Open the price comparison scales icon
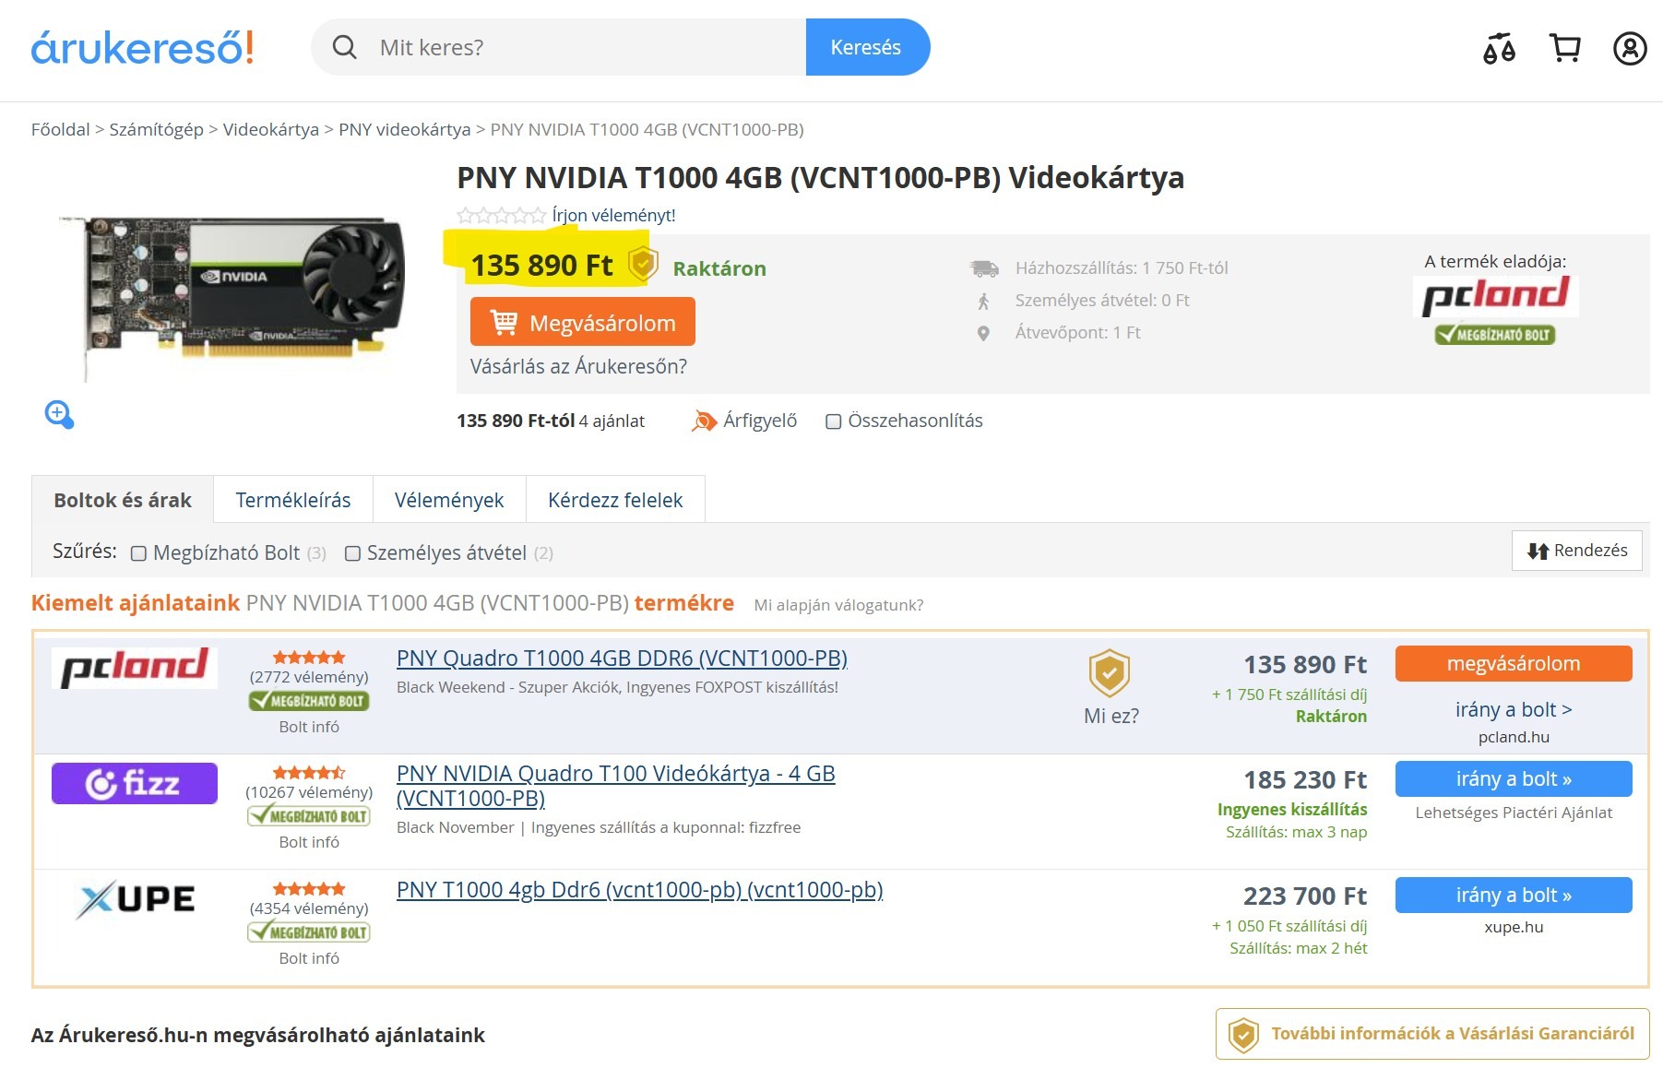The width and height of the screenshot is (1663, 1068). click(1499, 48)
